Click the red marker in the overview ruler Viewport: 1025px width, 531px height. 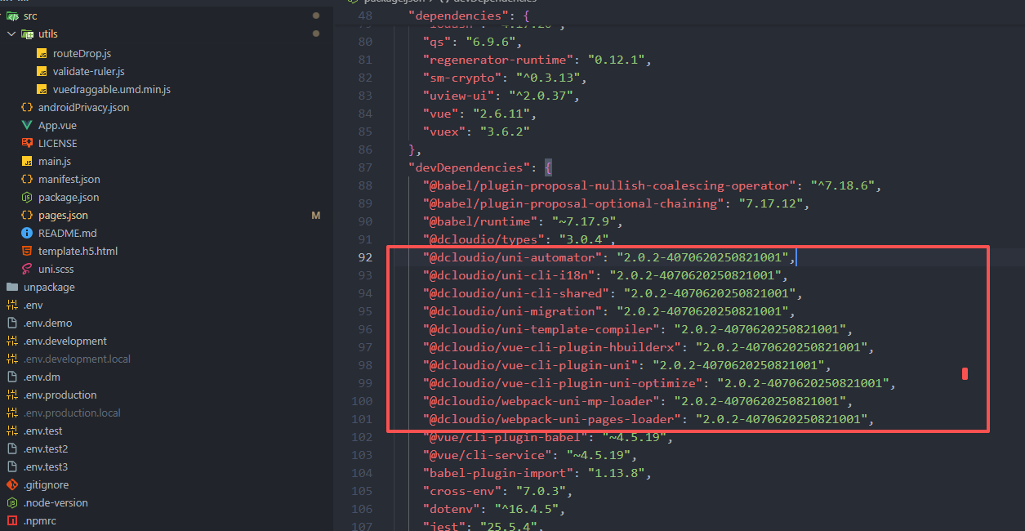pyautogui.click(x=965, y=373)
